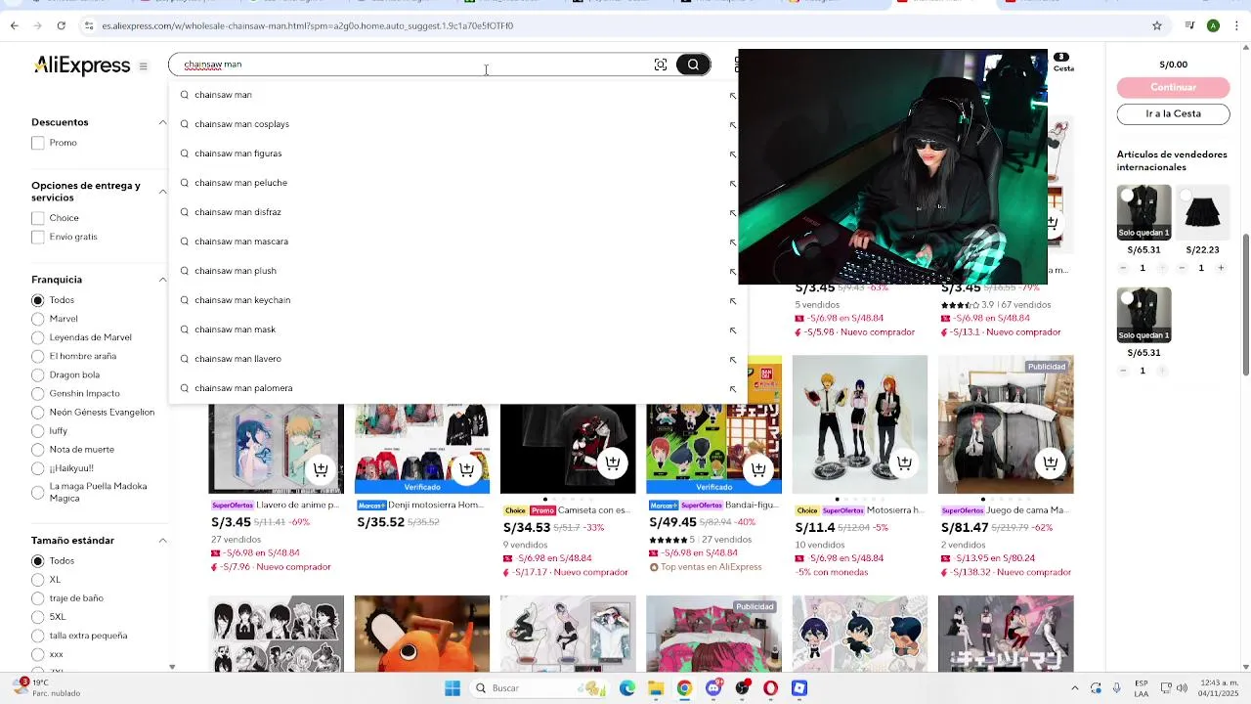Select the Neón Génesis Evangelion option
The height and width of the screenshot is (704, 1251).
37,413
